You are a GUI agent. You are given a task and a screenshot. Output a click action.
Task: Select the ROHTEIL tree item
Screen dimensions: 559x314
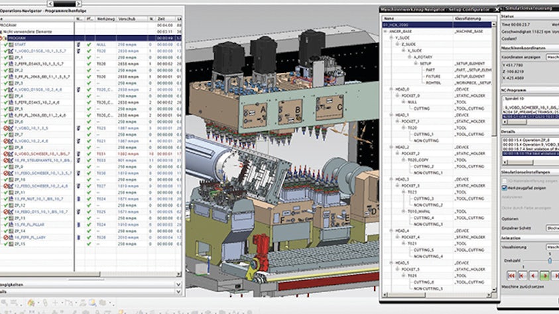[x=433, y=83]
